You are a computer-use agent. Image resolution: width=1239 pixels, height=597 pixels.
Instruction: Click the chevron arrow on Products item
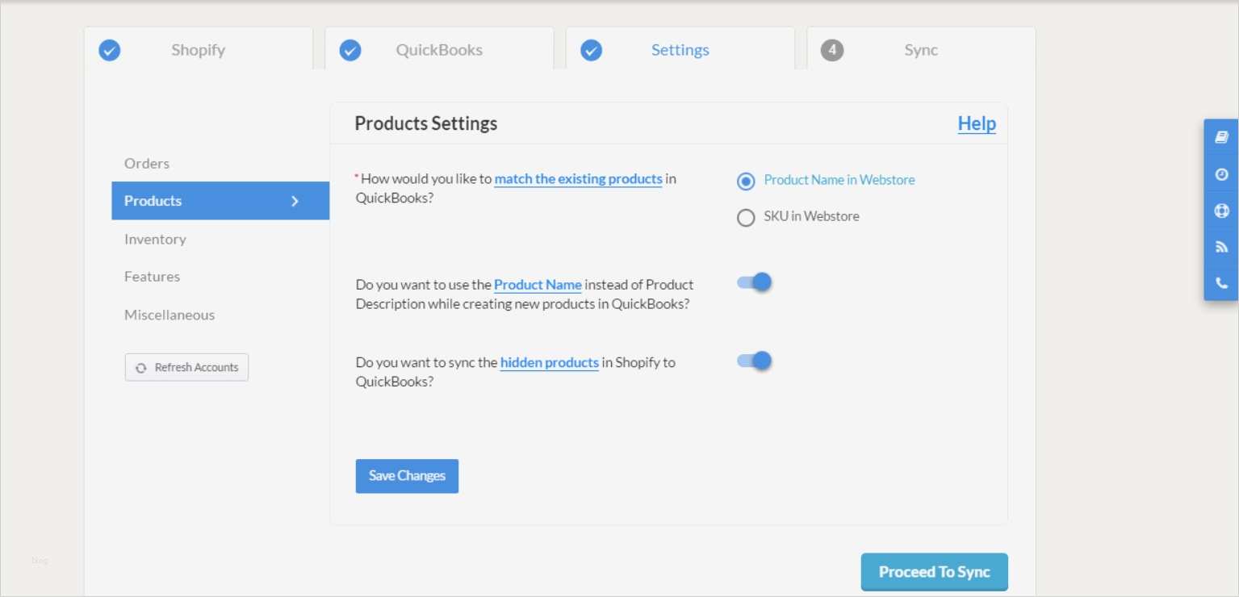coord(295,201)
